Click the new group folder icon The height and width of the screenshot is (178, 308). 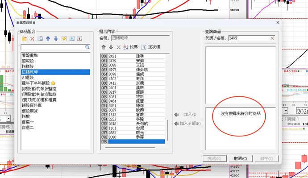click(24, 39)
